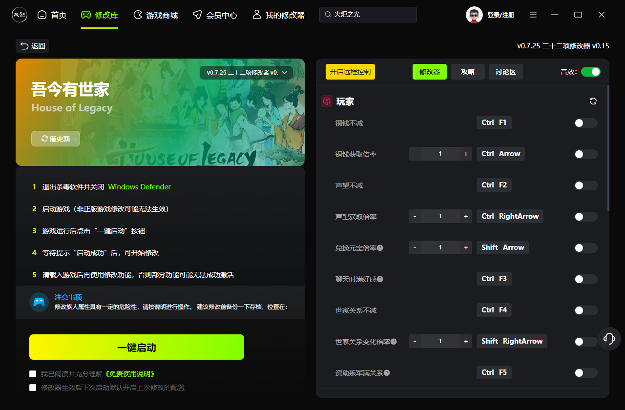Screen dimensions: 625x410
Task: Click the 声望获取倍率 value field
Action: click(x=440, y=216)
